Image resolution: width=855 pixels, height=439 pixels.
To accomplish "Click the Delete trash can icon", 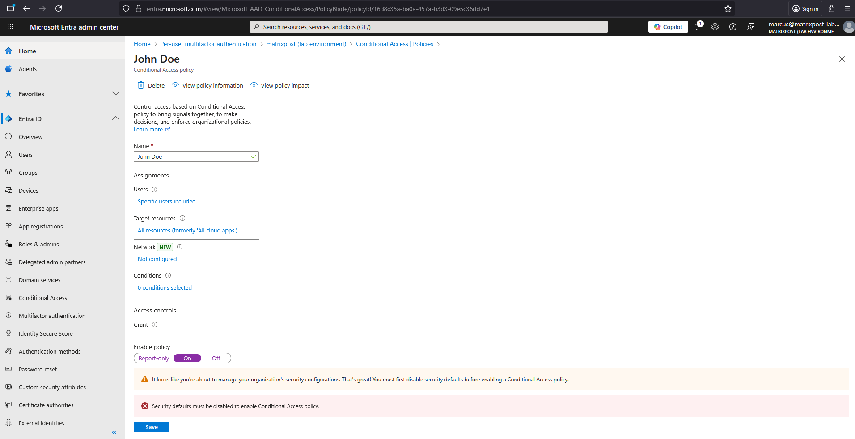I will point(141,85).
